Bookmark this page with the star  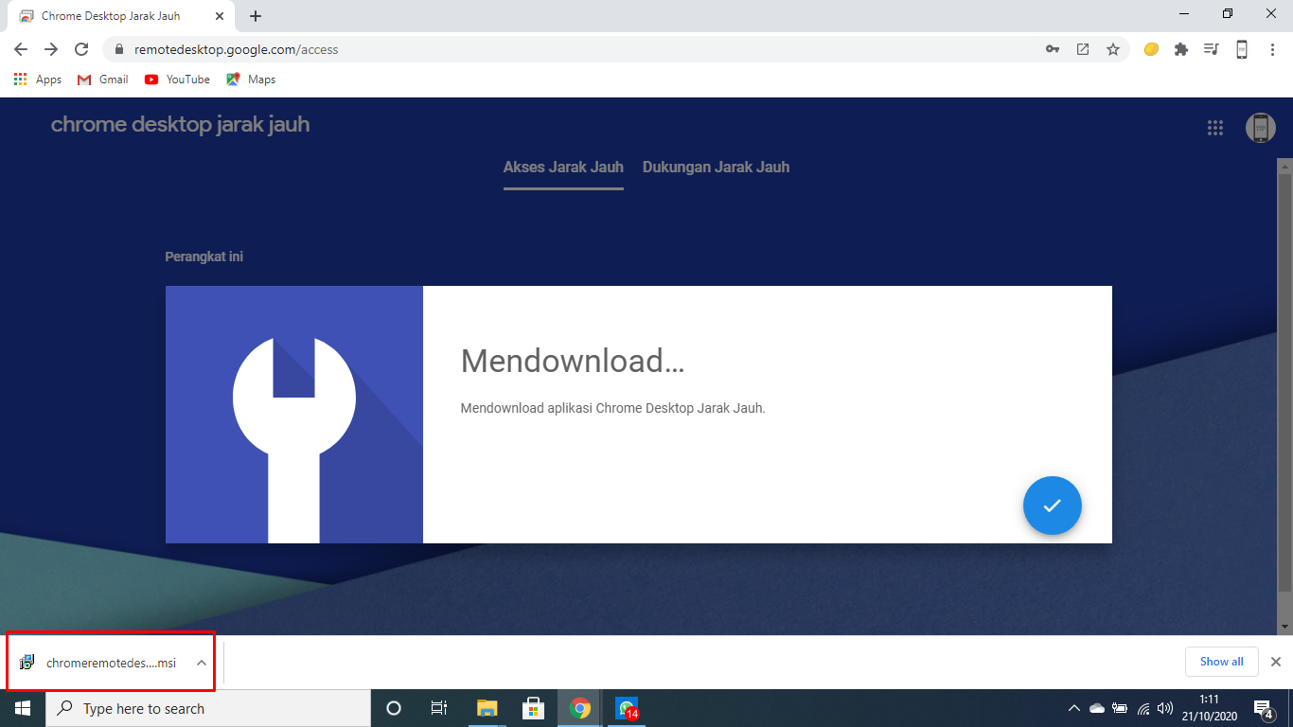pyautogui.click(x=1113, y=49)
